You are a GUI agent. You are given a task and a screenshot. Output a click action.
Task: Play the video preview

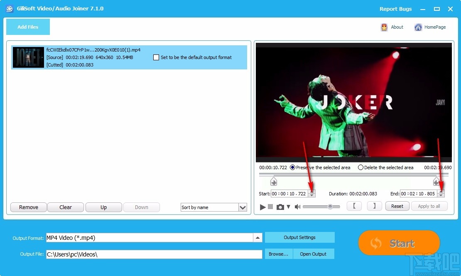[x=262, y=207]
